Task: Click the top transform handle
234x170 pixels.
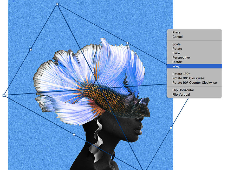Action: (x=57, y=4)
